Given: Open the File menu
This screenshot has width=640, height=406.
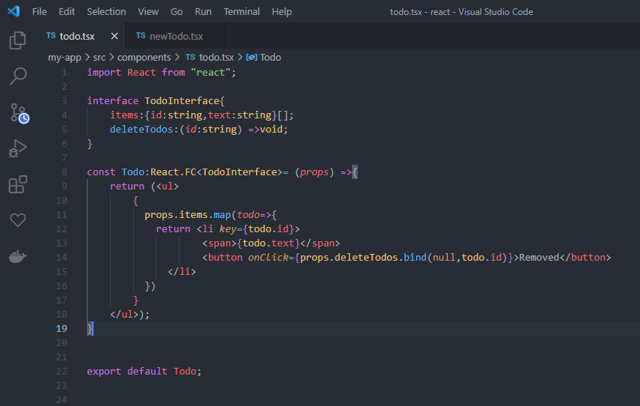Looking at the screenshot, I should click(x=39, y=12).
